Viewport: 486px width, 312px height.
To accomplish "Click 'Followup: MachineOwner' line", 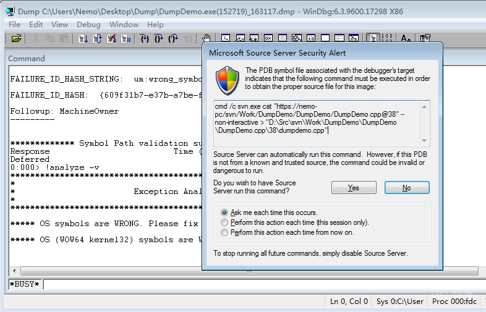I will point(64,111).
